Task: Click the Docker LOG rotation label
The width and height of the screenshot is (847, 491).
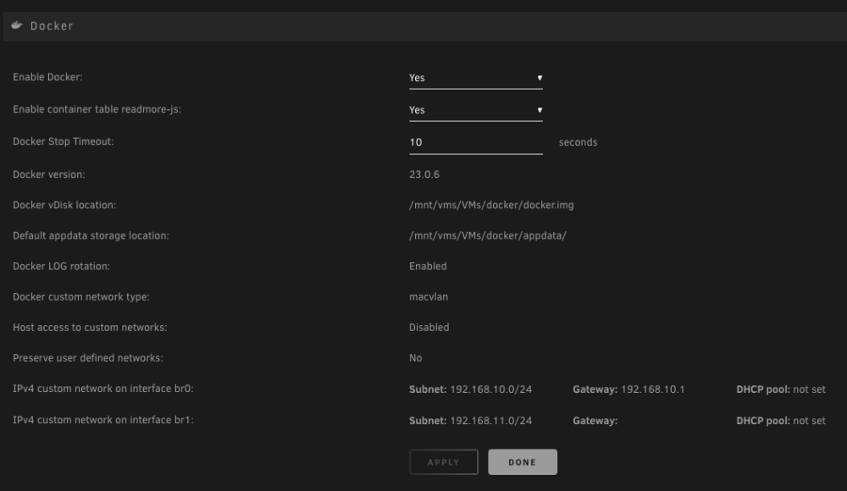Action: pos(61,267)
